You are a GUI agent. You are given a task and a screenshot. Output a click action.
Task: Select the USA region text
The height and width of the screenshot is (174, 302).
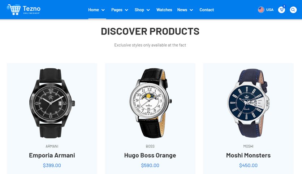point(269,10)
